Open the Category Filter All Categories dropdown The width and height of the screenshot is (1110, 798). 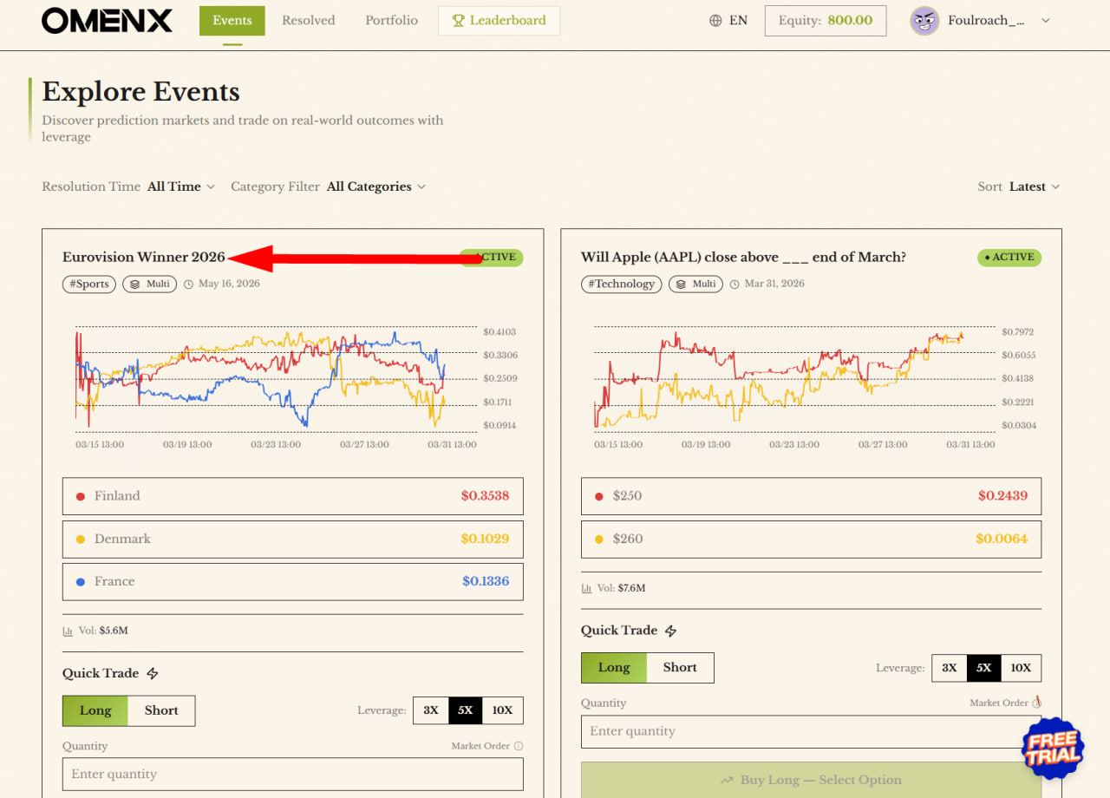pyautogui.click(x=376, y=186)
